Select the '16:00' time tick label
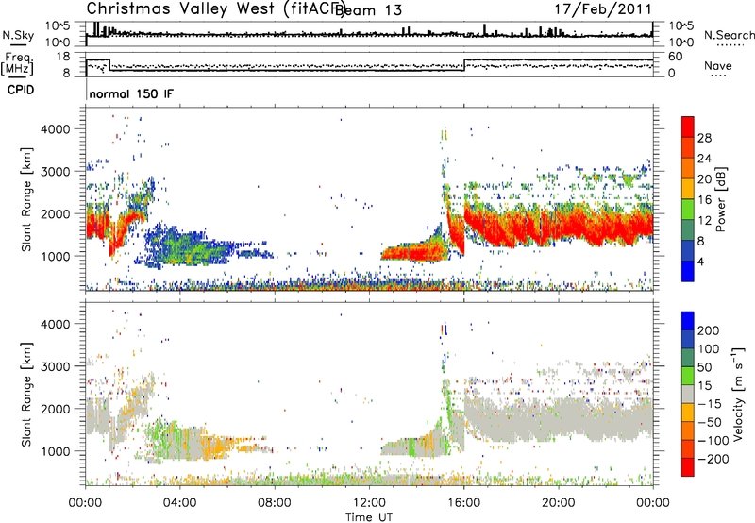 point(463,503)
